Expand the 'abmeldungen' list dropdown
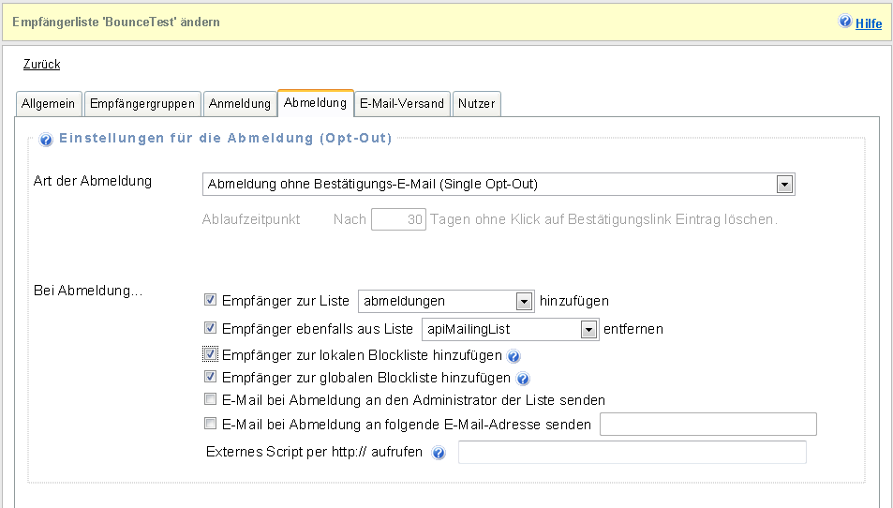The width and height of the screenshot is (893, 508). [x=524, y=302]
